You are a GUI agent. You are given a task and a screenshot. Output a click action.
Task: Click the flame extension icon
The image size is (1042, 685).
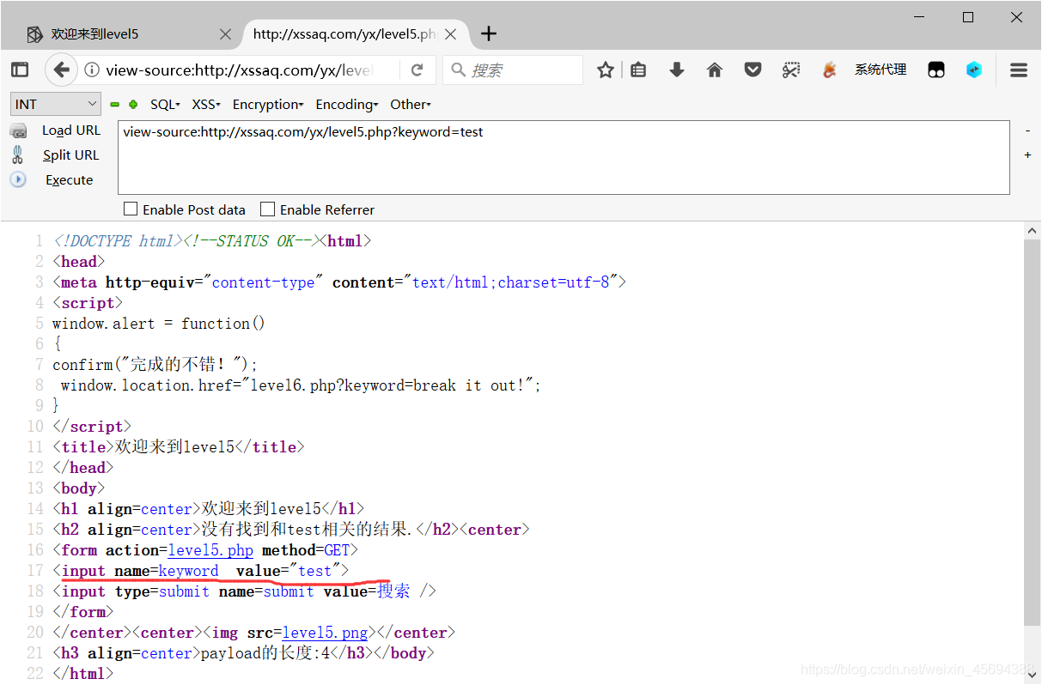coord(829,70)
